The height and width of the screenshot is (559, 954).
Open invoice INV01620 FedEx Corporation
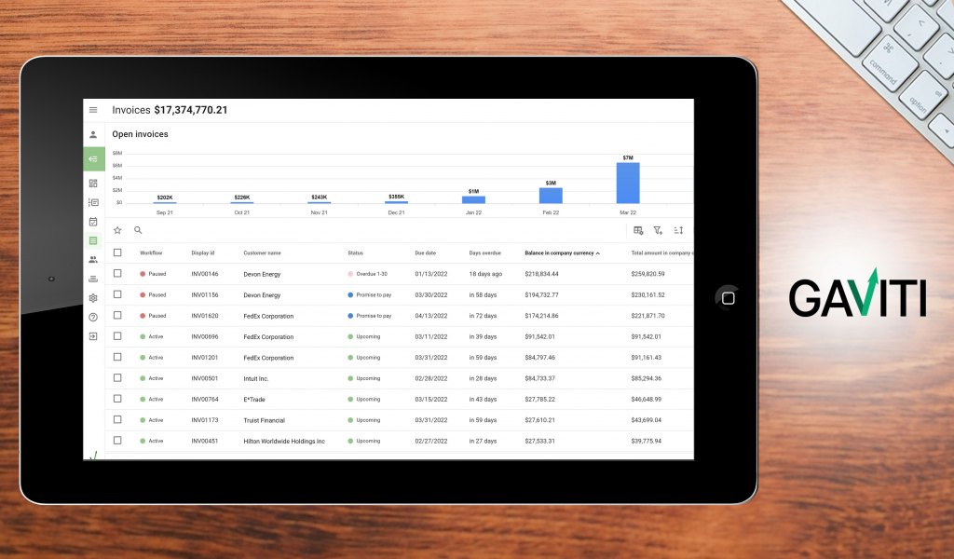[204, 316]
